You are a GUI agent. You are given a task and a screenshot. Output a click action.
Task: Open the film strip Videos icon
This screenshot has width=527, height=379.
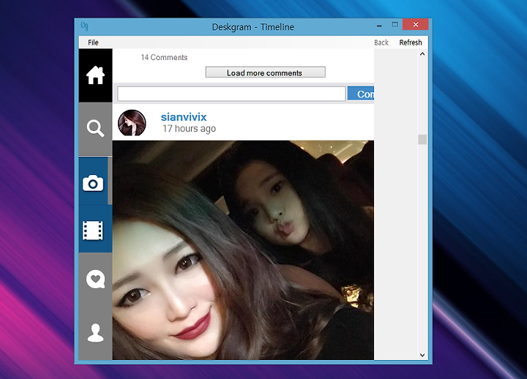pyautogui.click(x=93, y=230)
